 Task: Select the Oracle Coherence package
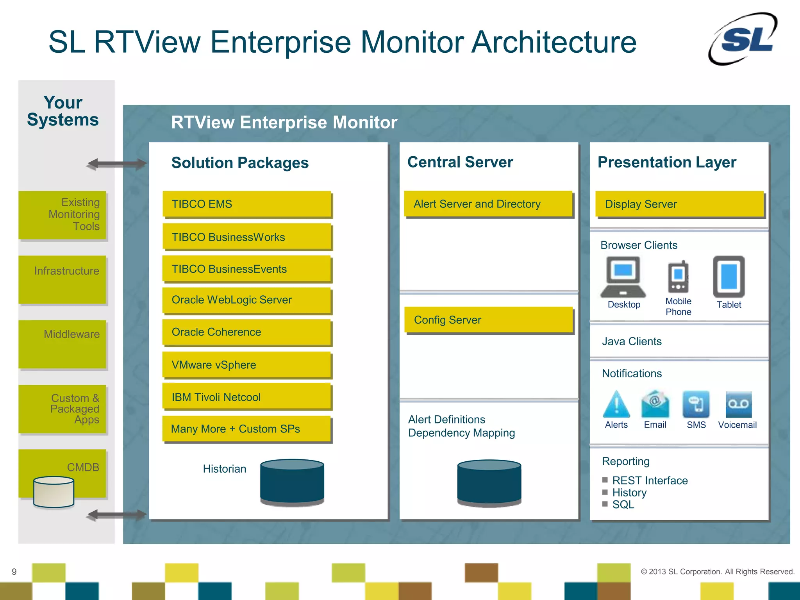[247, 332]
